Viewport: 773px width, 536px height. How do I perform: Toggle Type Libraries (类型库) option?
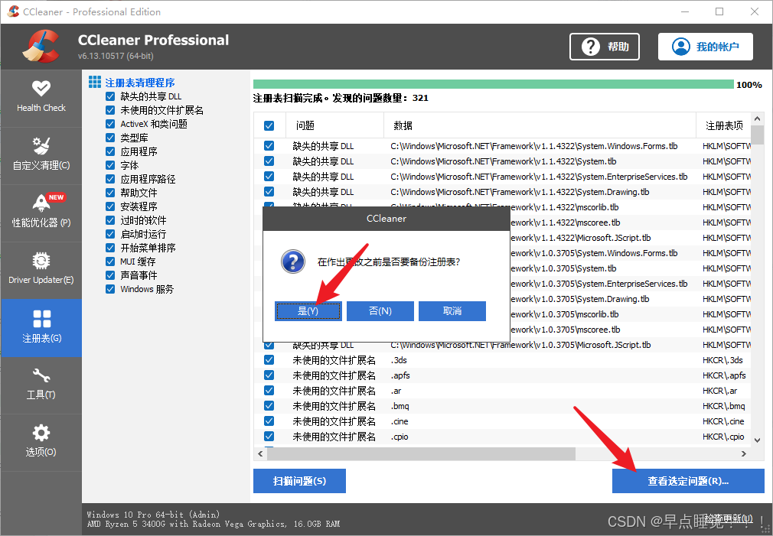coord(110,138)
